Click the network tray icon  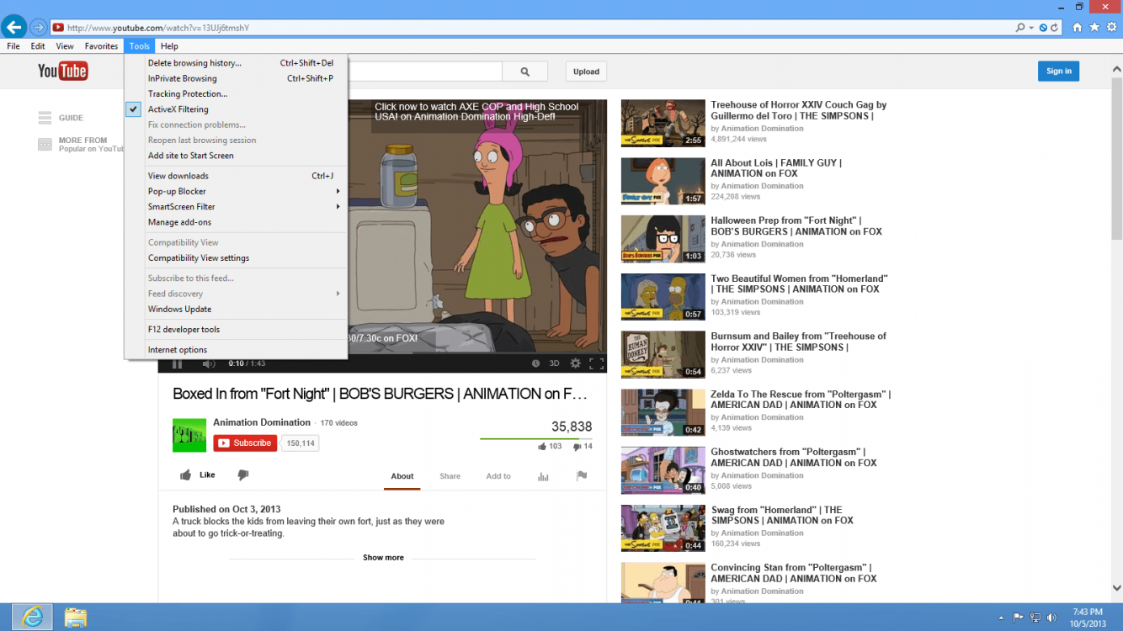(x=1035, y=618)
